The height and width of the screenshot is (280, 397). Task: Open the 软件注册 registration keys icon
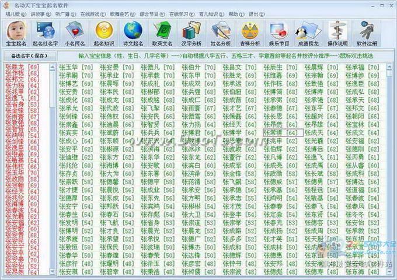point(367,34)
